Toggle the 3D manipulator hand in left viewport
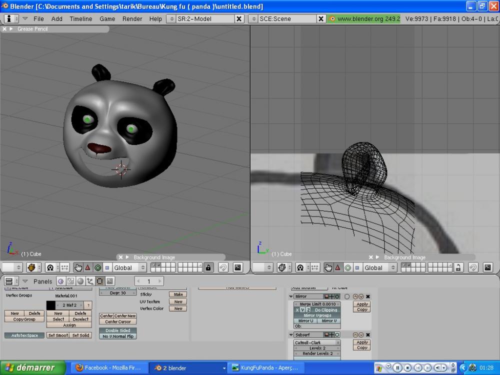 coord(78,267)
